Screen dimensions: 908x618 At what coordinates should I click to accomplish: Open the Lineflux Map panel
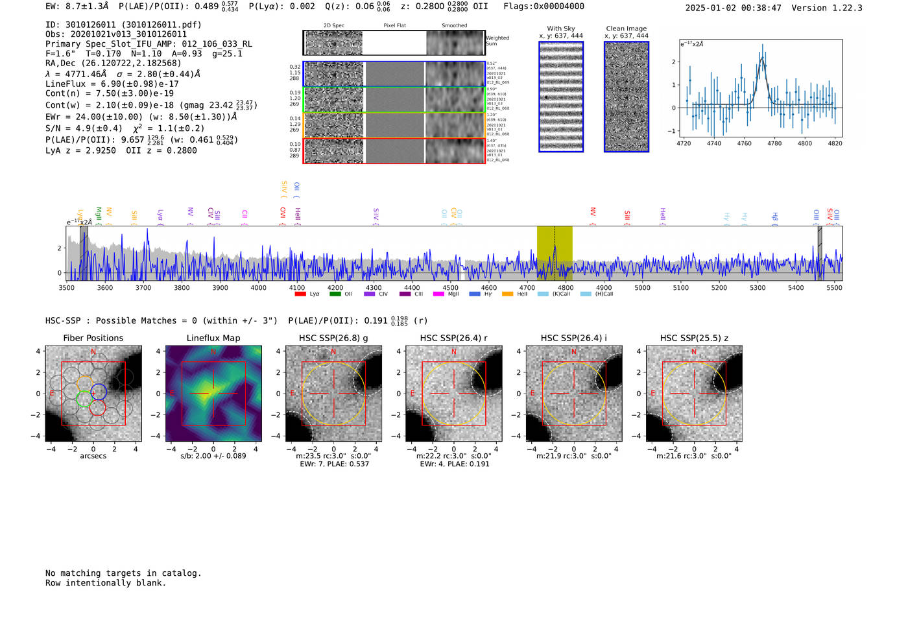(x=213, y=394)
